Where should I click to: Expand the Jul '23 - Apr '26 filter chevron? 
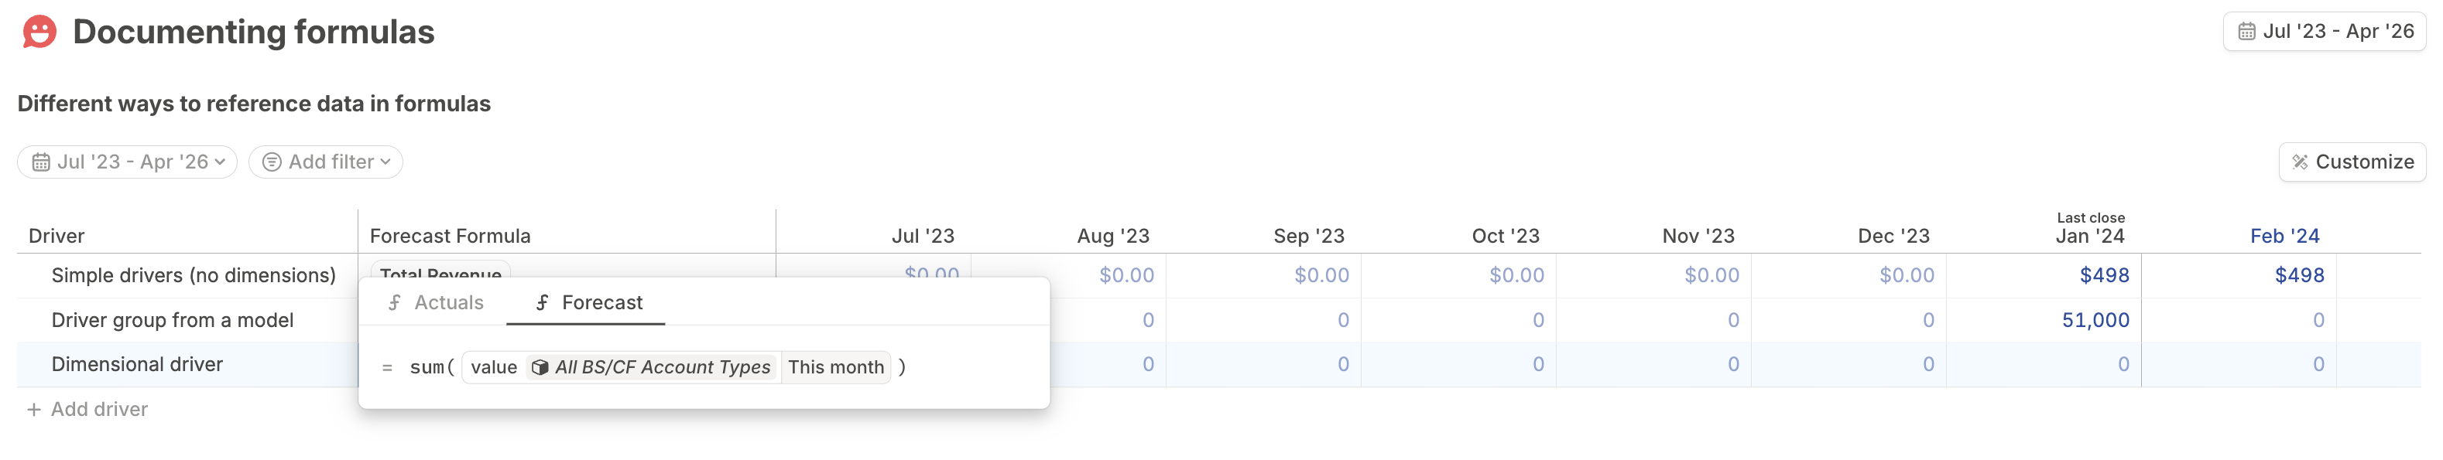[220, 162]
